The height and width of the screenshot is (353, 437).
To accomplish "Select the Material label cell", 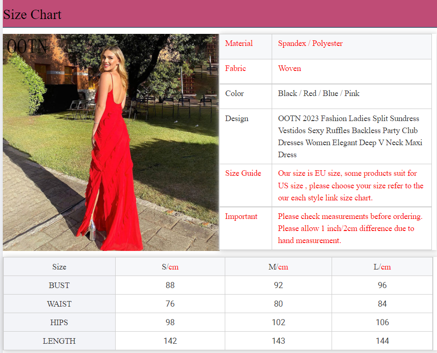I will pos(239,44).
